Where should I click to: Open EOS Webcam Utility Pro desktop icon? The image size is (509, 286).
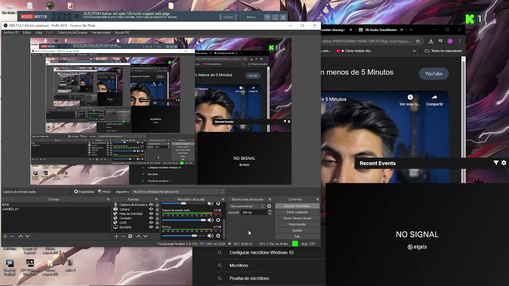(30, 267)
